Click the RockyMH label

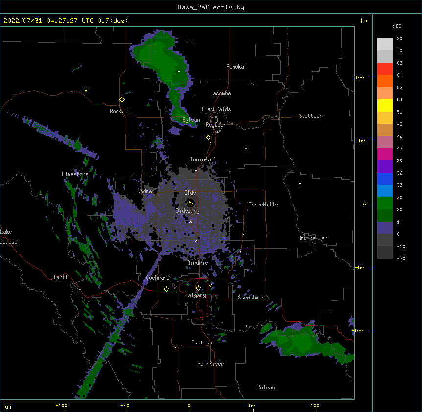(120, 111)
